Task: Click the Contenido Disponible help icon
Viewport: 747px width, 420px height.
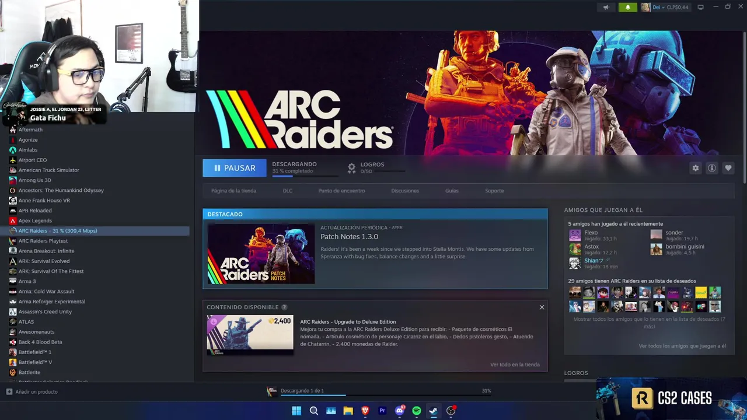Action: tap(284, 307)
